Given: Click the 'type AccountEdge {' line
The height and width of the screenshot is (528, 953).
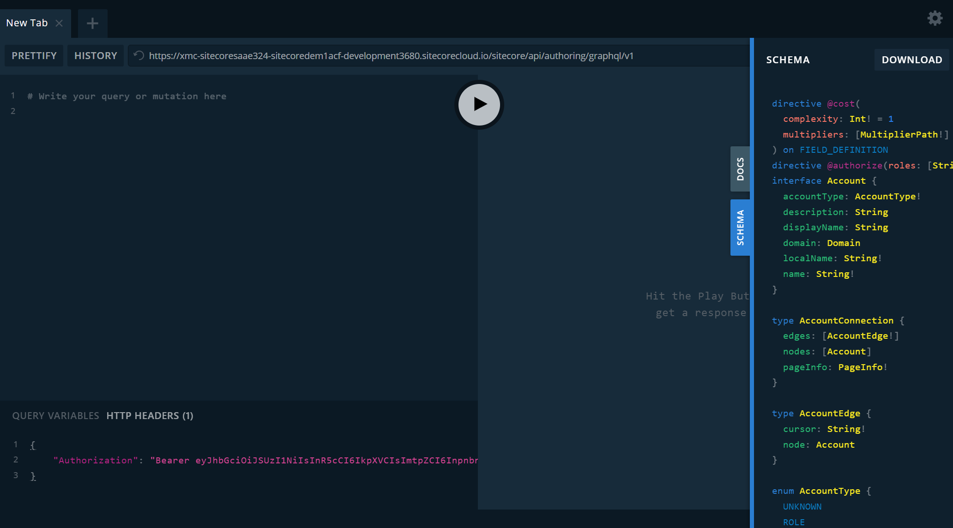Looking at the screenshot, I should (821, 414).
